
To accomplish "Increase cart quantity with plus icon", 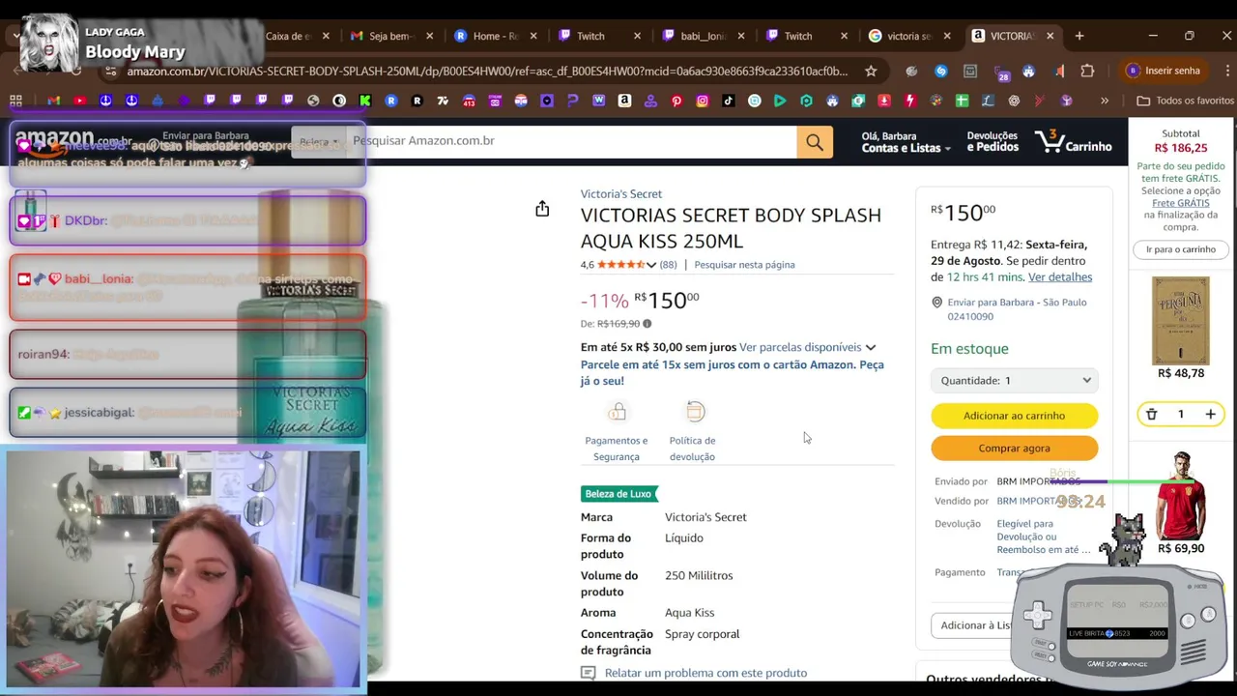I will (x=1210, y=414).
